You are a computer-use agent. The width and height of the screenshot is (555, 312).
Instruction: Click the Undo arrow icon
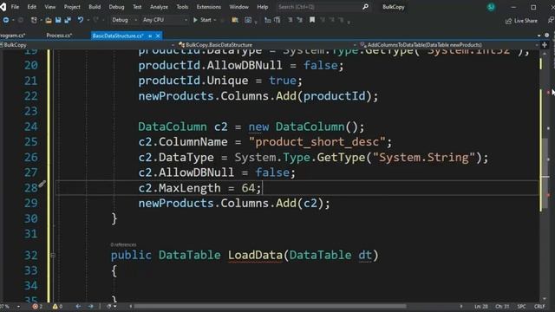[81, 20]
